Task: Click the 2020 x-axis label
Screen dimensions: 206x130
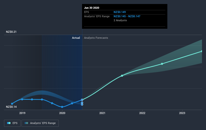Action: pyautogui.click(x=62, y=113)
